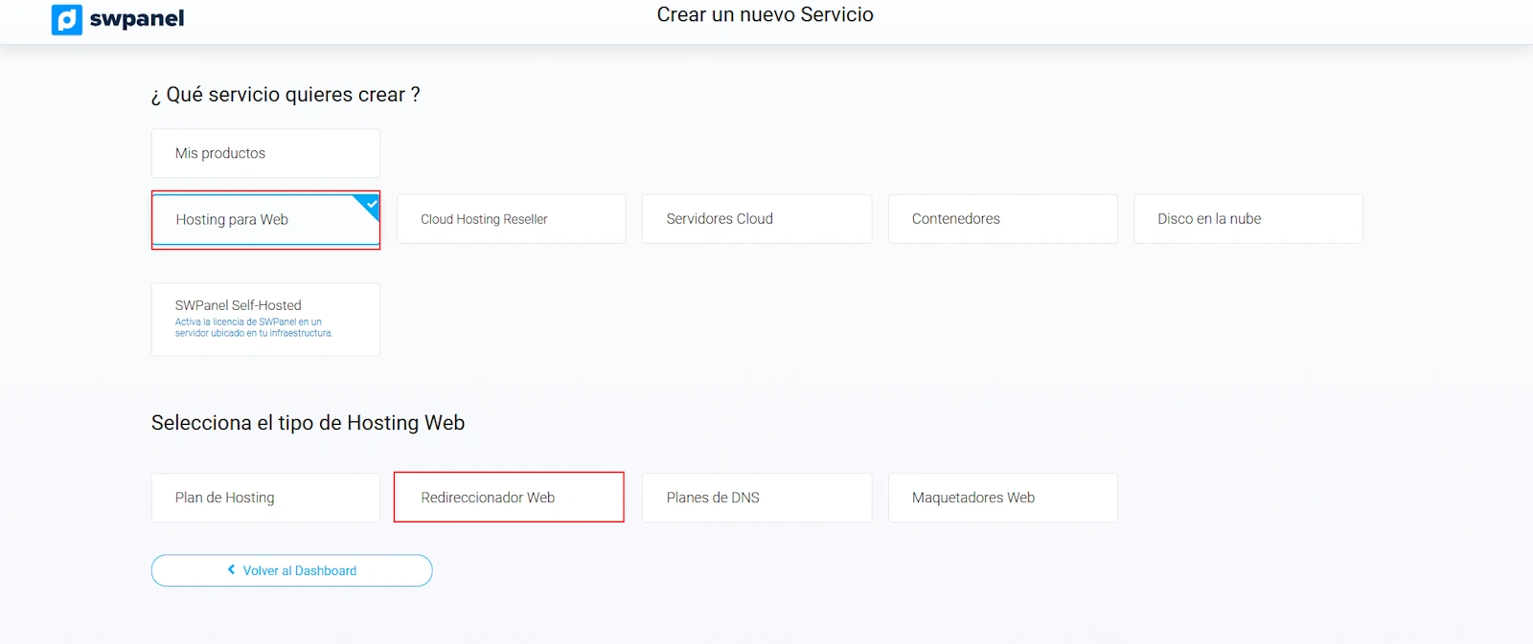Viewport: 1533px width, 644px height.
Task: Pick the Contenedores service option
Action: pos(1002,219)
